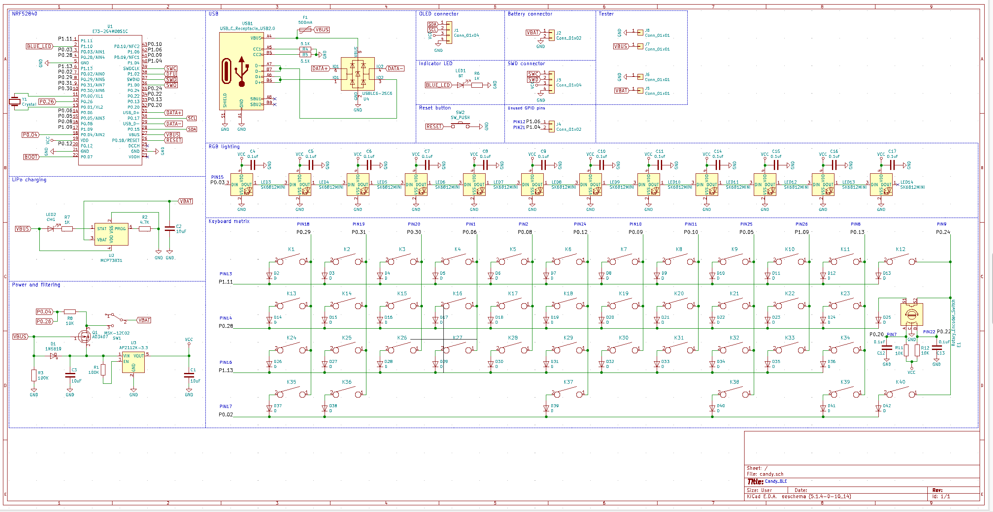Image resolution: width=993 pixels, height=512 pixels.
Task: Select the J4 unused GPIO connector symbol
Action: tap(552, 126)
